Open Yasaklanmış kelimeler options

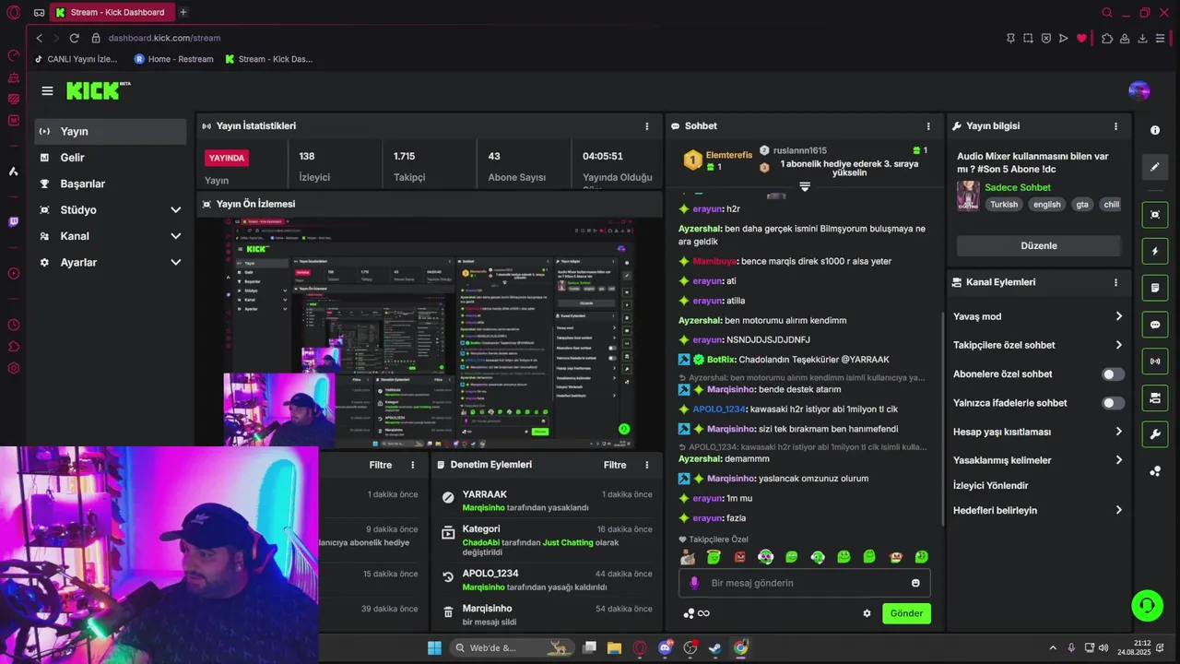[1038, 460]
